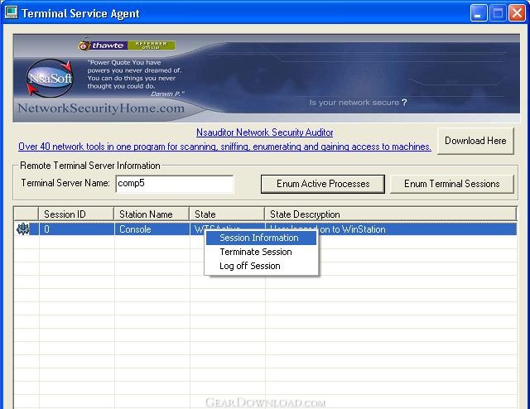Click the Download Here button
The width and height of the screenshot is (530, 409).
coord(475,141)
